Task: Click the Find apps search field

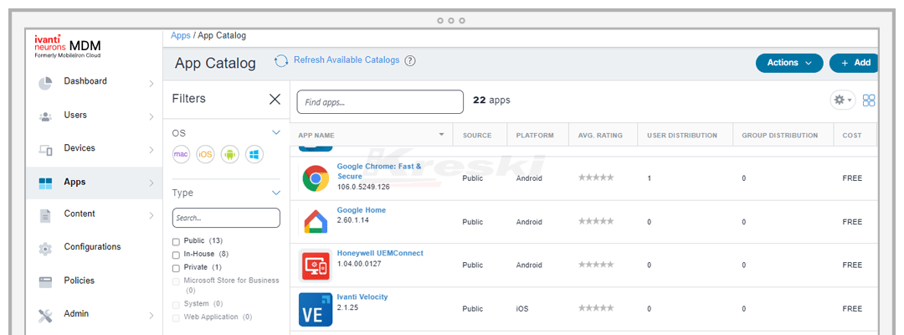Action: click(x=380, y=102)
